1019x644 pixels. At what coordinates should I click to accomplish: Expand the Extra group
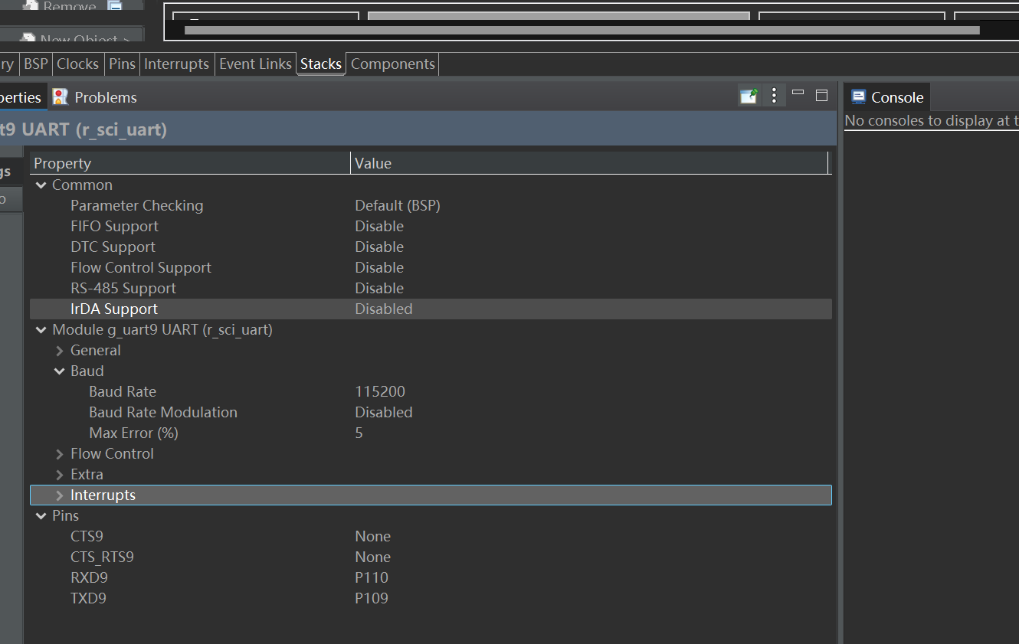(x=60, y=475)
